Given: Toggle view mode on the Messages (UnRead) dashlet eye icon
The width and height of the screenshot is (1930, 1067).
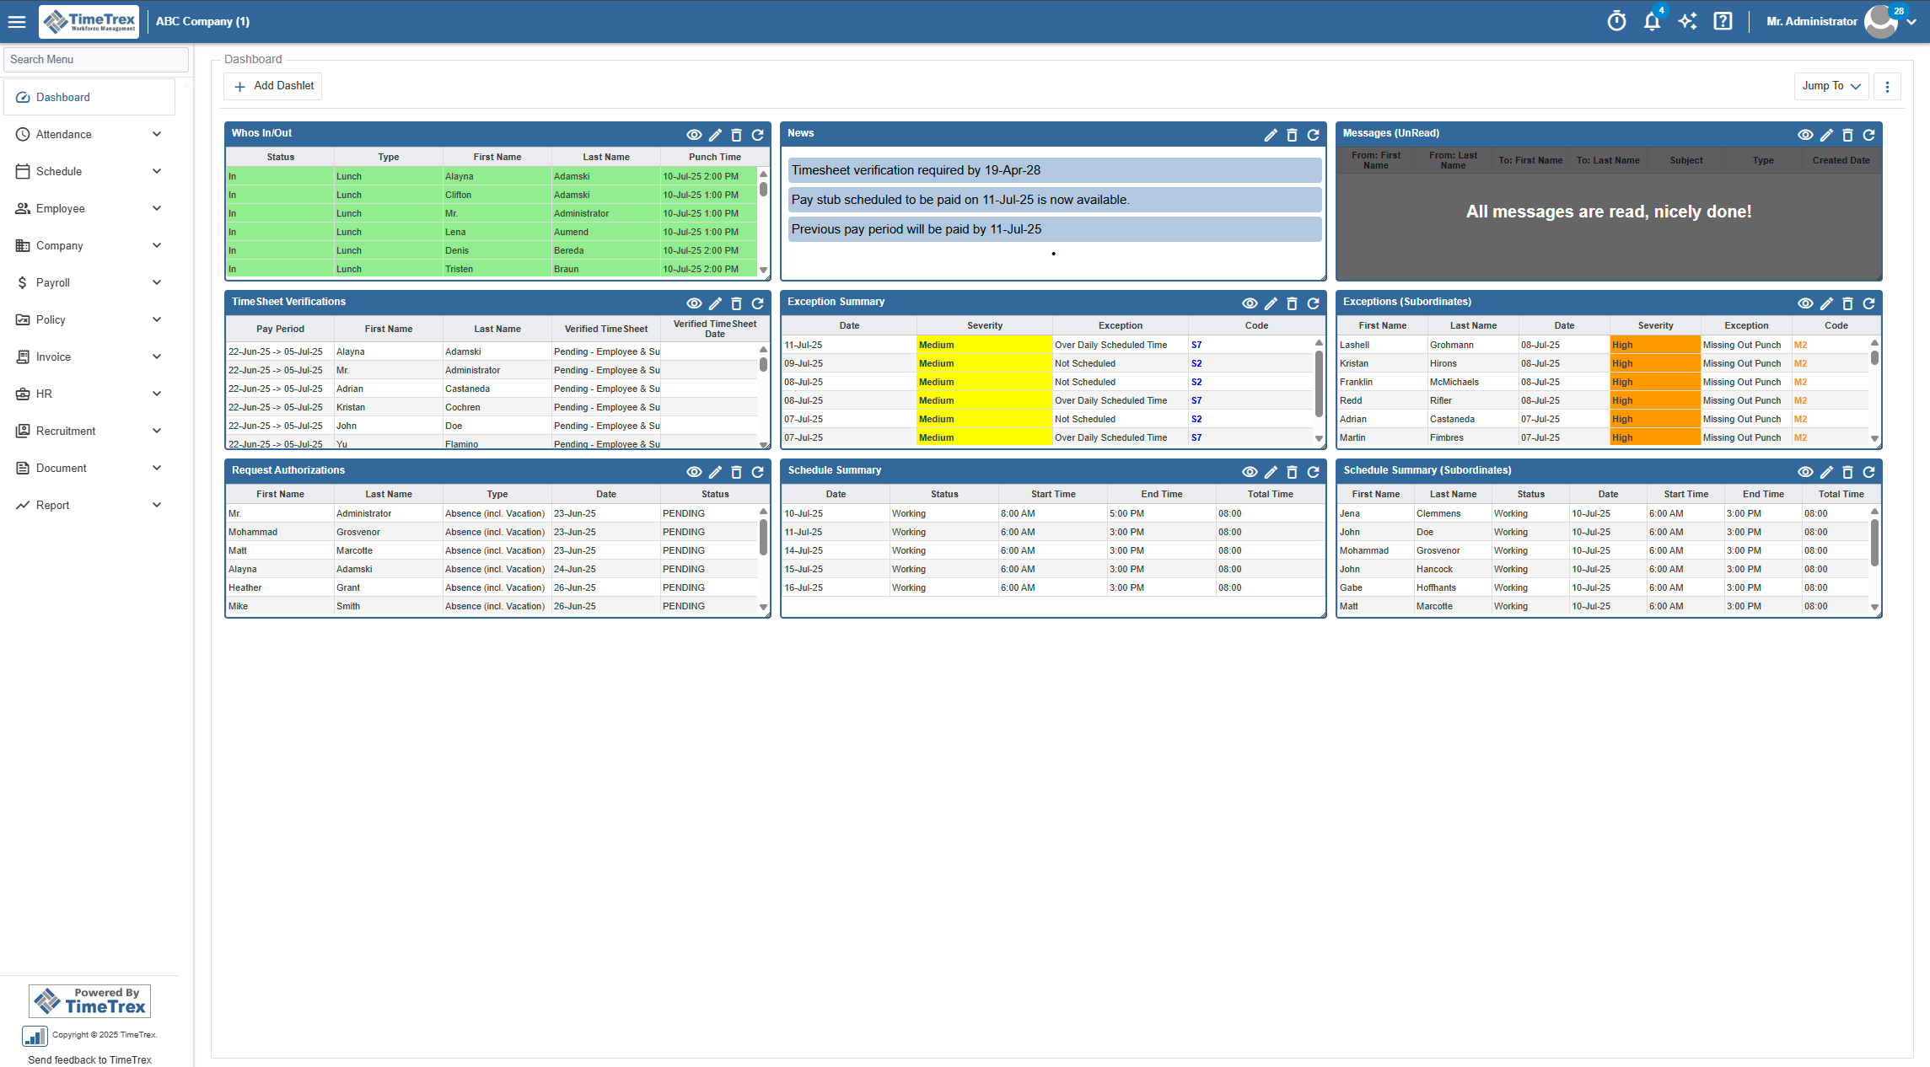Looking at the screenshot, I should tap(1805, 134).
